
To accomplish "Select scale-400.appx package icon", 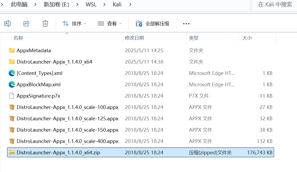I will (x=12, y=141).
